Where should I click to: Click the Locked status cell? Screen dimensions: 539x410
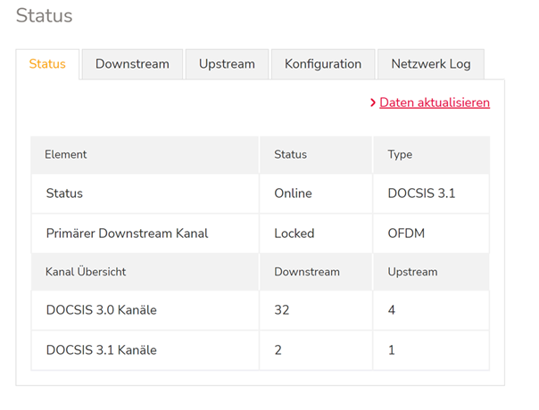pyautogui.click(x=294, y=234)
